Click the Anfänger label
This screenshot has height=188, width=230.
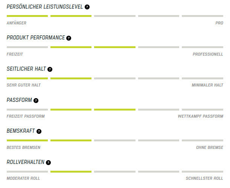click(x=17, y=23)
